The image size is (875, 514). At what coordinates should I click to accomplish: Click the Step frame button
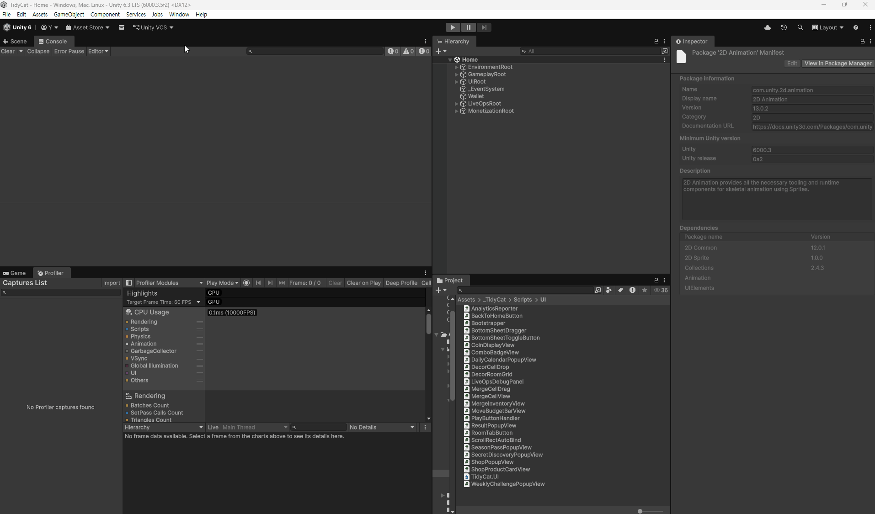484,27
